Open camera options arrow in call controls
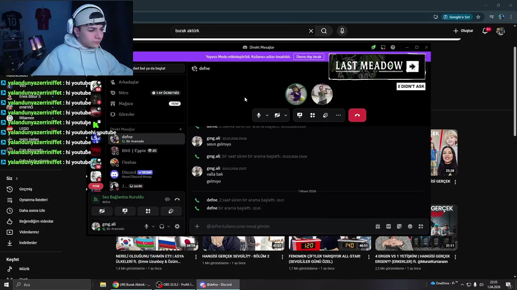 (x=286, y=115)
